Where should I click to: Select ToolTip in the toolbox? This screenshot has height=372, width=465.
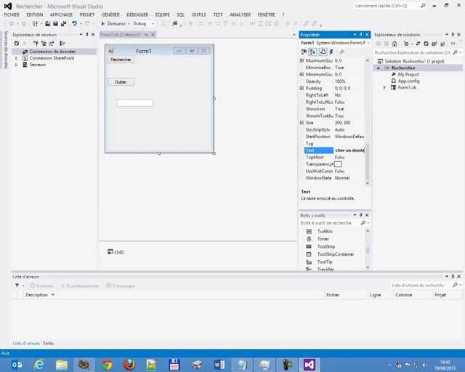[x=325, y=262]
